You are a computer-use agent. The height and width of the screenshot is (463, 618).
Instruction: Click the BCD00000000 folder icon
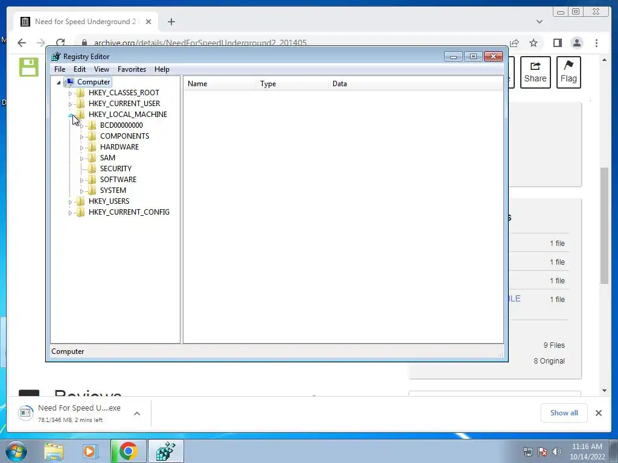click(x=92, y=125)
